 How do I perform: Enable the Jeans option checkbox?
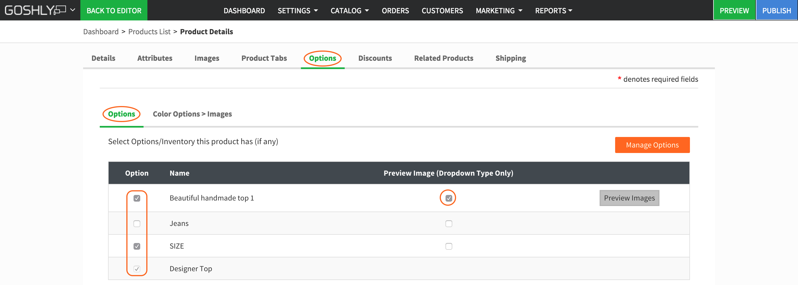[137, 223]
